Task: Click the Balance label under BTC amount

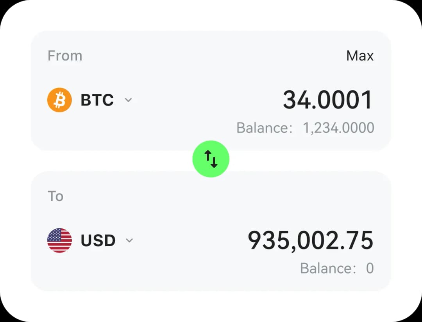Action: (264, 128)
